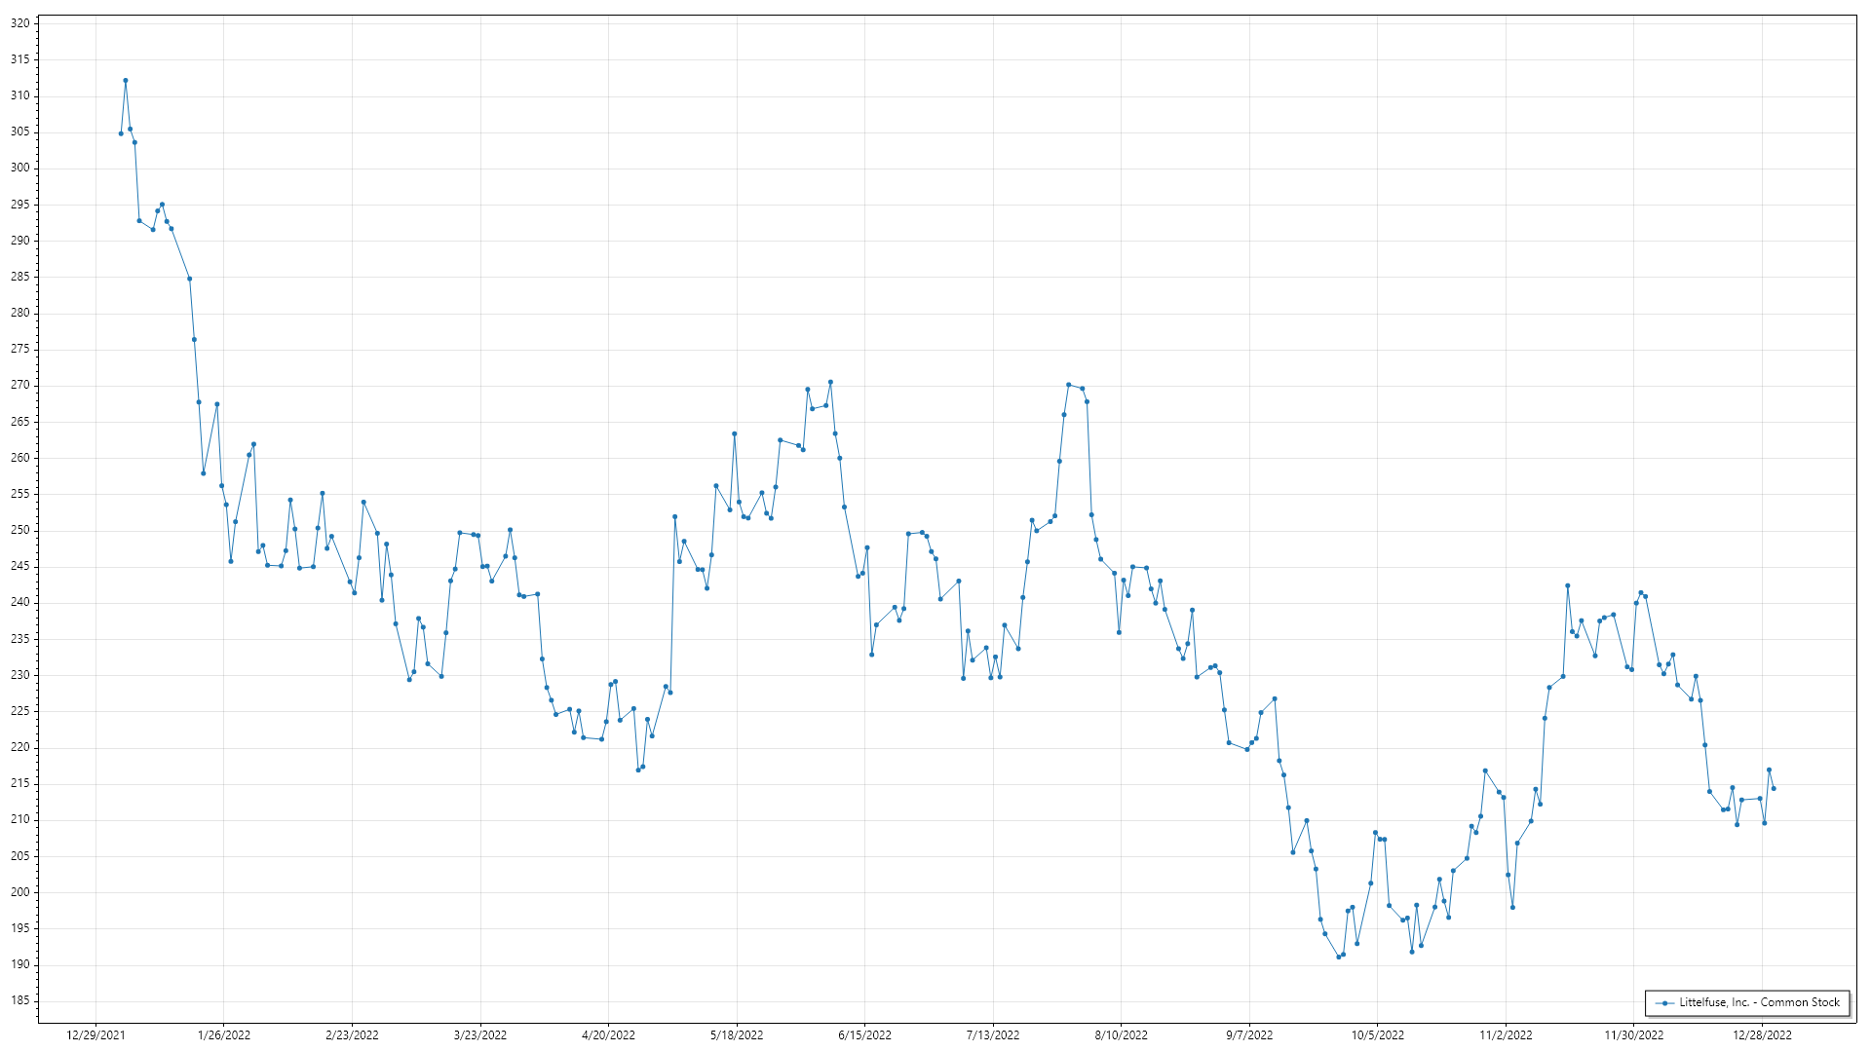Click the Littelfuse, Inc. - Common Stock legend text
The image size is (1871, 1052).
1759,1002
